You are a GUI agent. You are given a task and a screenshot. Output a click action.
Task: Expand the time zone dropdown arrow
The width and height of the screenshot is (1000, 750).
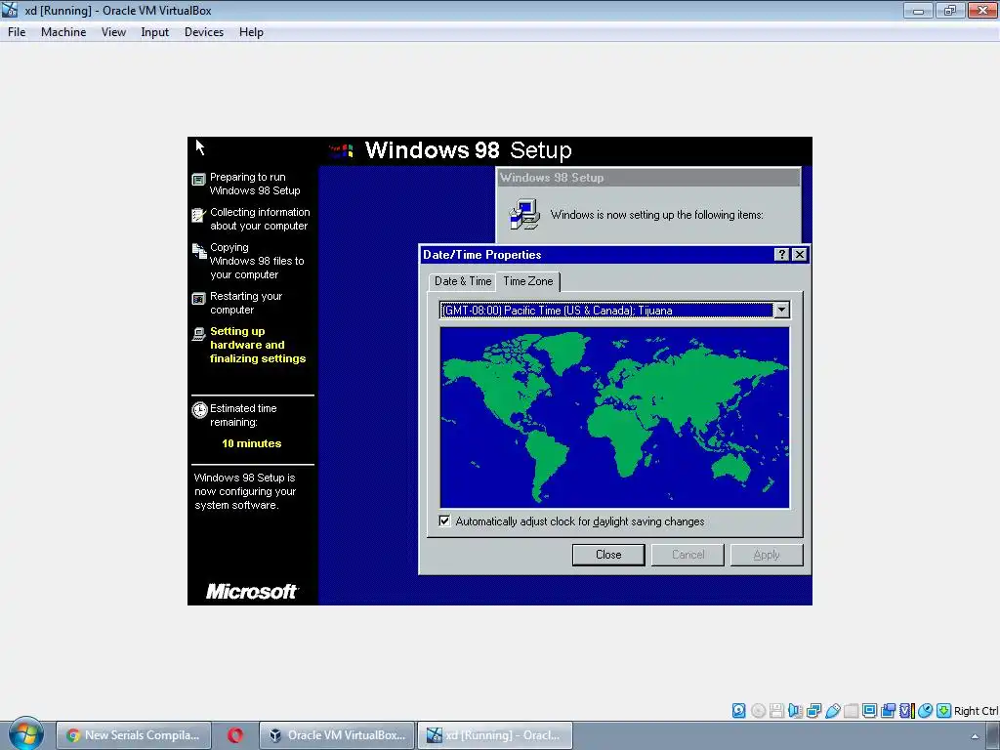point(781,310)
